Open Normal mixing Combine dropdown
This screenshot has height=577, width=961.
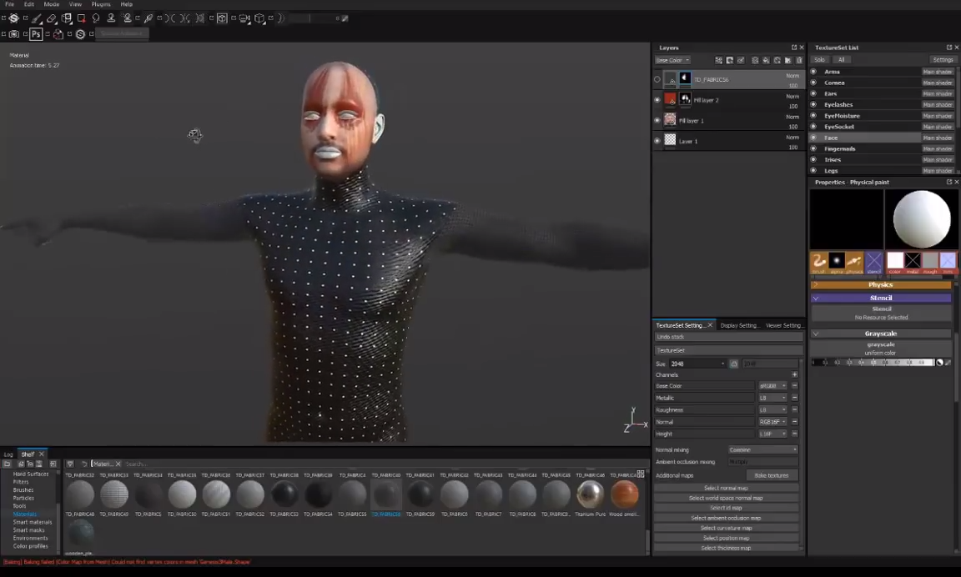coord(763,449)
